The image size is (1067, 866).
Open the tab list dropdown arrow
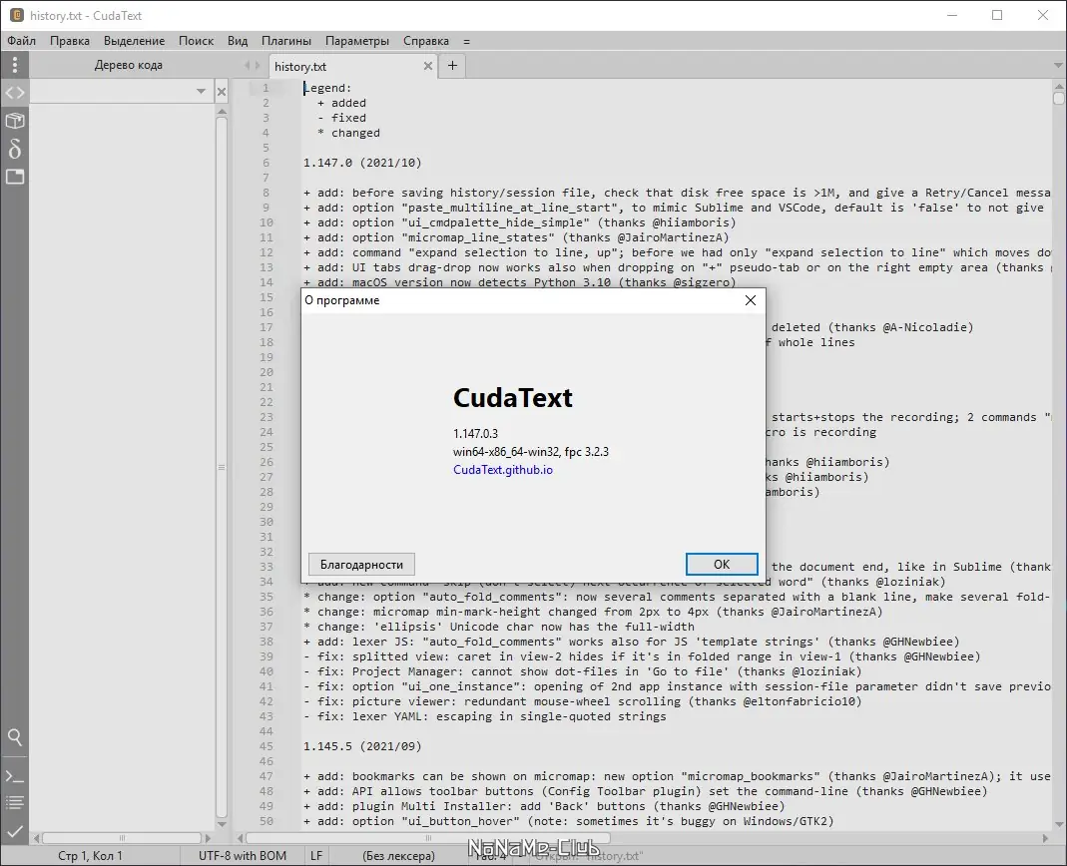coord(1058,65)
